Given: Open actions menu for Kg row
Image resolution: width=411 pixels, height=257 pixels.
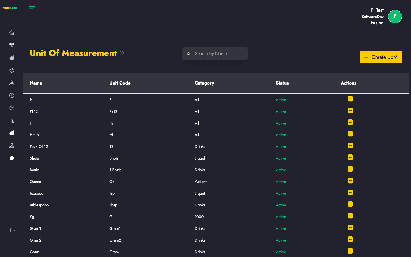Looking at the screenshot, I should pos(350,216).
